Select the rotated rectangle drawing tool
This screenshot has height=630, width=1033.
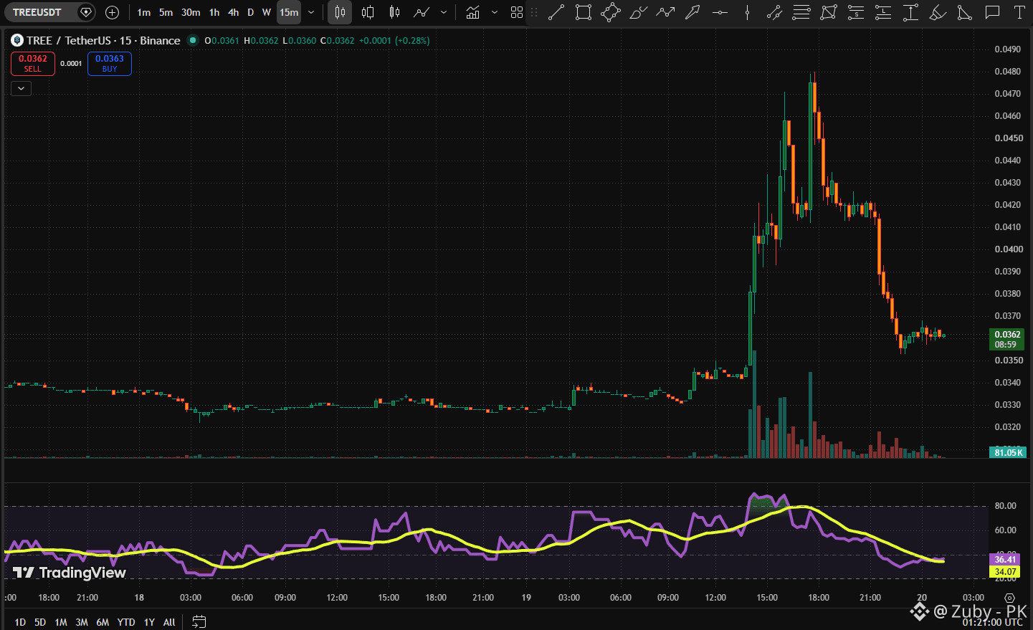[611, 12]
